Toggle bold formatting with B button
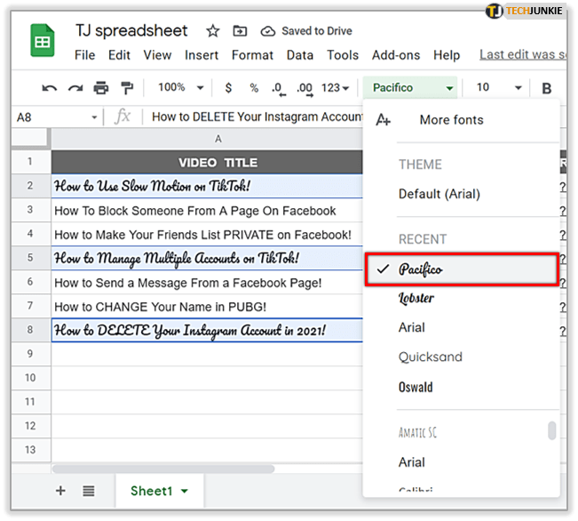578x521 pixels. pos(547,88)
